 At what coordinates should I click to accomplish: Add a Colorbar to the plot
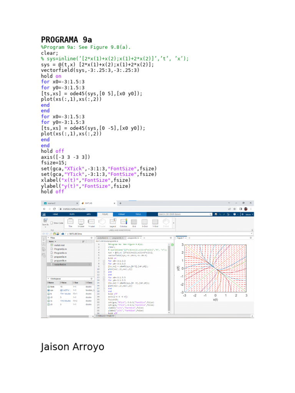(x=123, y=222)
